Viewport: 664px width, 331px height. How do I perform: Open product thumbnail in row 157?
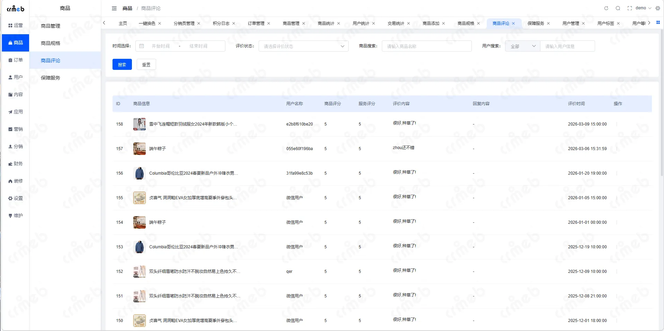(x=140, y=149)
